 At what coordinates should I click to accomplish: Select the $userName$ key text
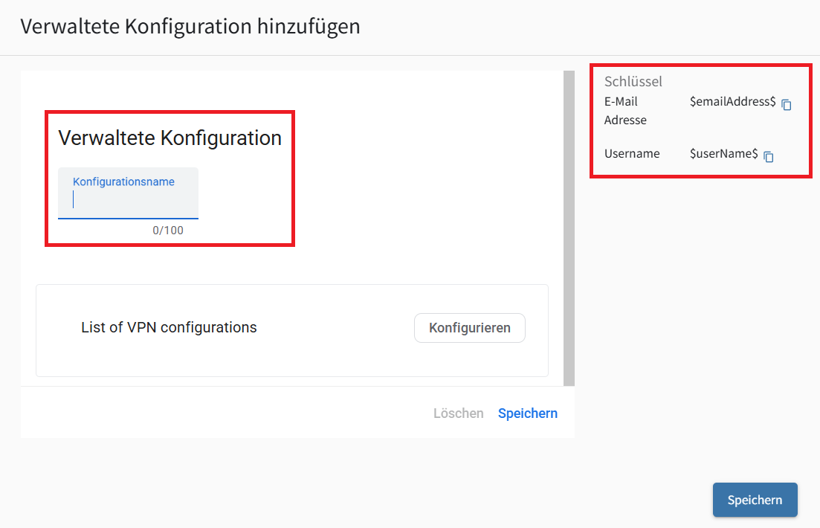[x=724, y=153]
